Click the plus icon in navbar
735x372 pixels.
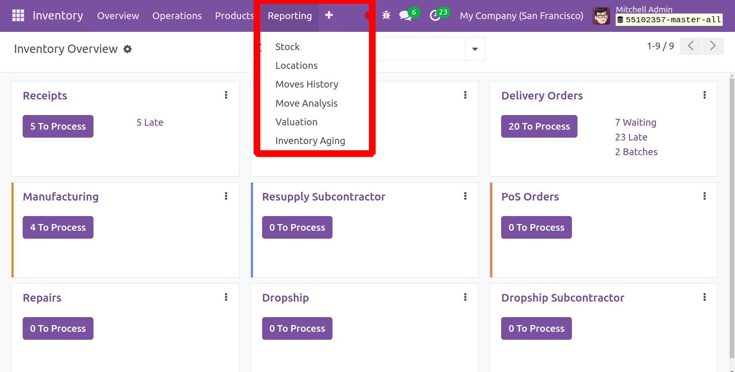[329, 15]
